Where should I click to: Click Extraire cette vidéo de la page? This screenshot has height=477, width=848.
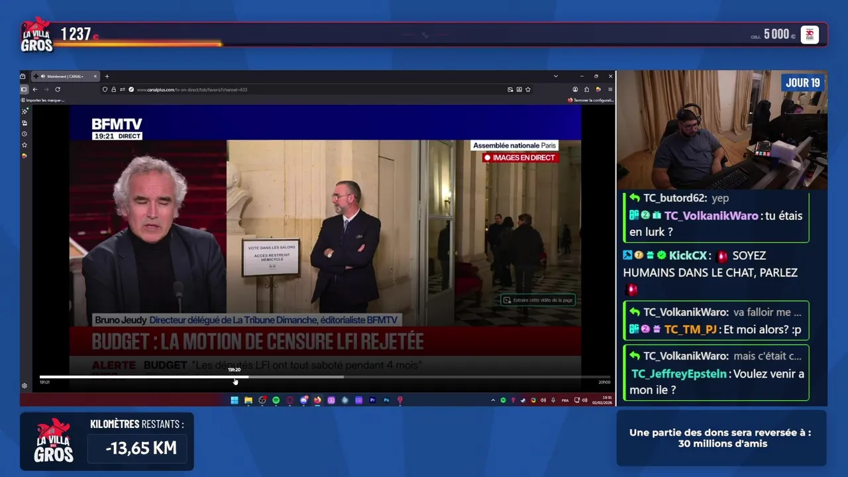[x=538, y=300]
